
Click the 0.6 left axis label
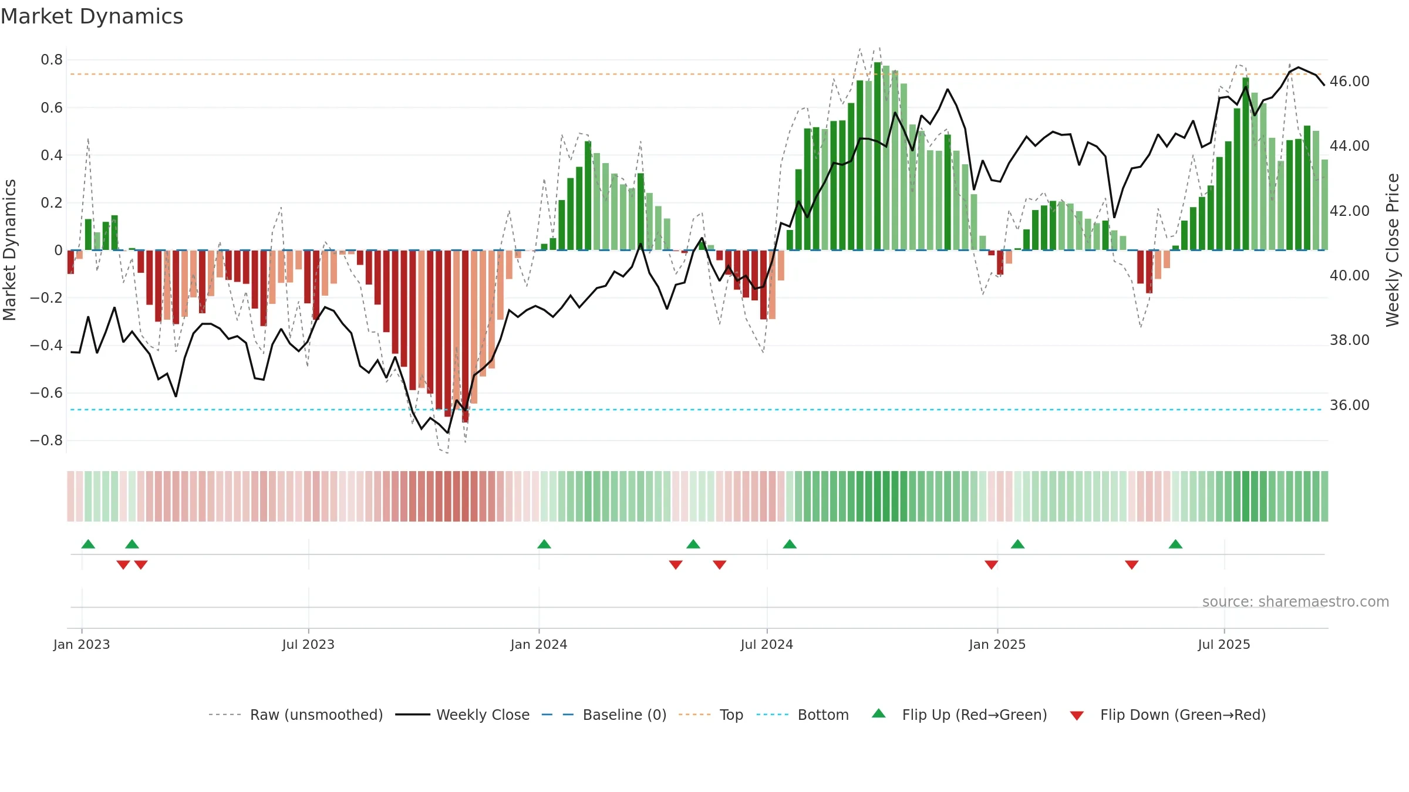pyautogui.click(x=52, y=107)
